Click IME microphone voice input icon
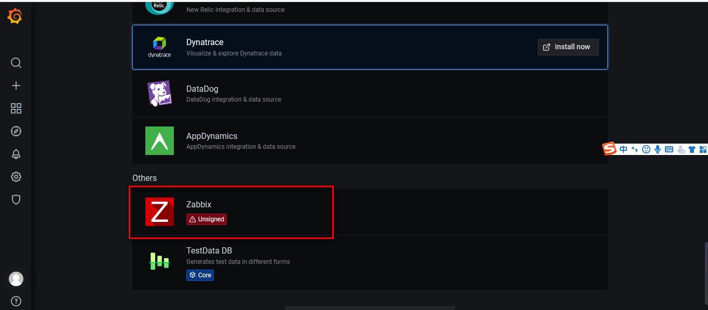Image resolution: width=708 pixels, height=310 pixels. click(658, 149)
